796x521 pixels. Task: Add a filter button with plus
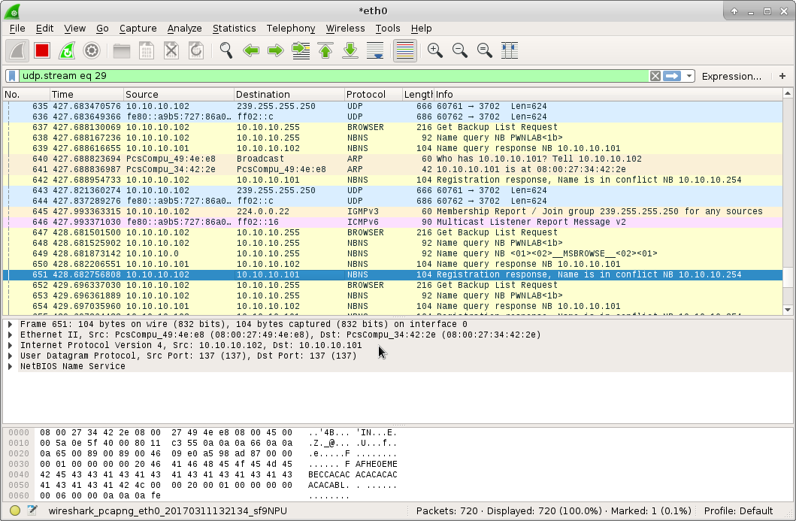782,76
